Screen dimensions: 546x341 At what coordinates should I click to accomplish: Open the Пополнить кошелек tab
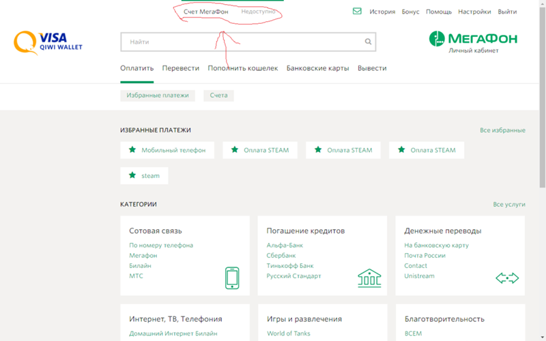243,68
